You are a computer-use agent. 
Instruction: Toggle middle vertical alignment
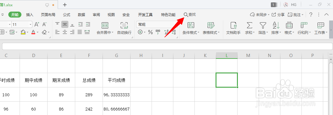[65, 24]
